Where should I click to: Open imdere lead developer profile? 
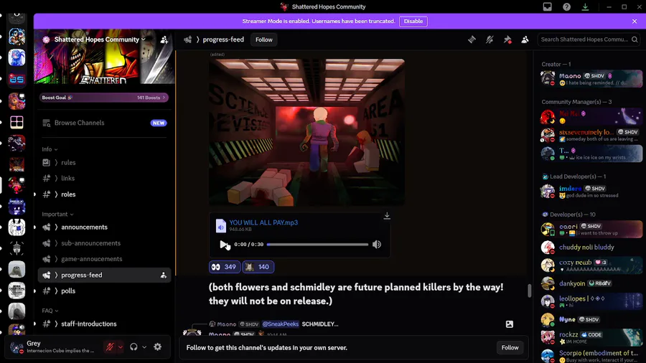click(591, 192)
